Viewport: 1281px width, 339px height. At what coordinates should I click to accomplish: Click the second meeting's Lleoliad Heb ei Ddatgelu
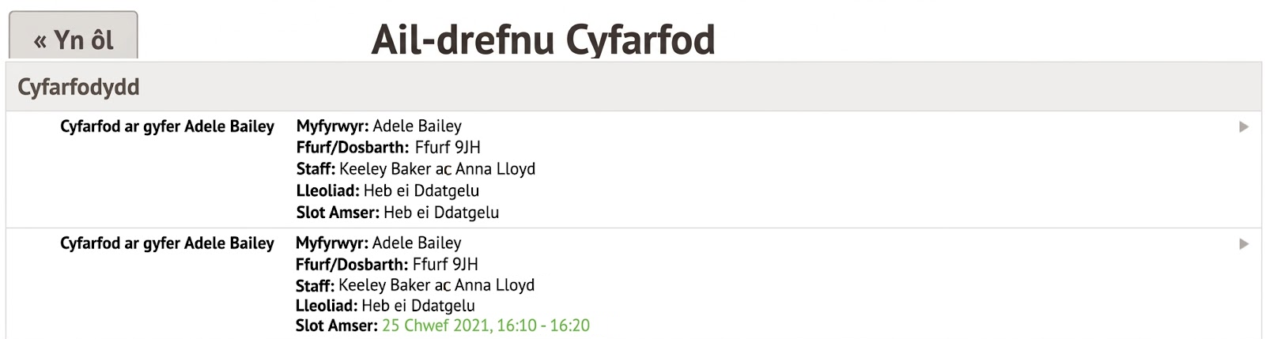[x=418, y=306]
